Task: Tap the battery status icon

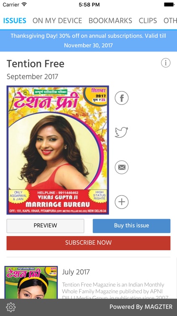Action: click(169, 5)
